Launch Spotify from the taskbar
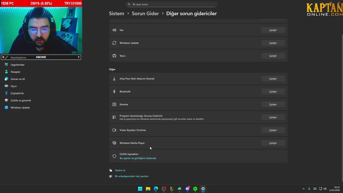Screen dimensions: 343x193 pyautogui.click(x=195, y=189)
